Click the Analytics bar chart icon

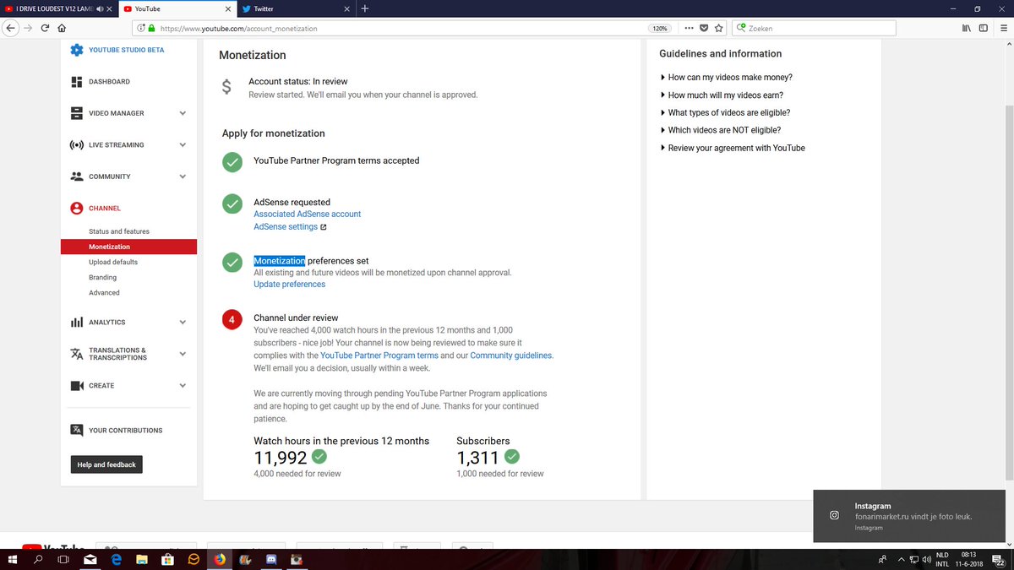[x=77, y=323]
